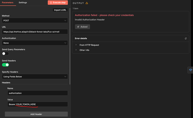Focus the header Name field containing authorization
This screenshot has width=193, height=118.
[37, 93]
